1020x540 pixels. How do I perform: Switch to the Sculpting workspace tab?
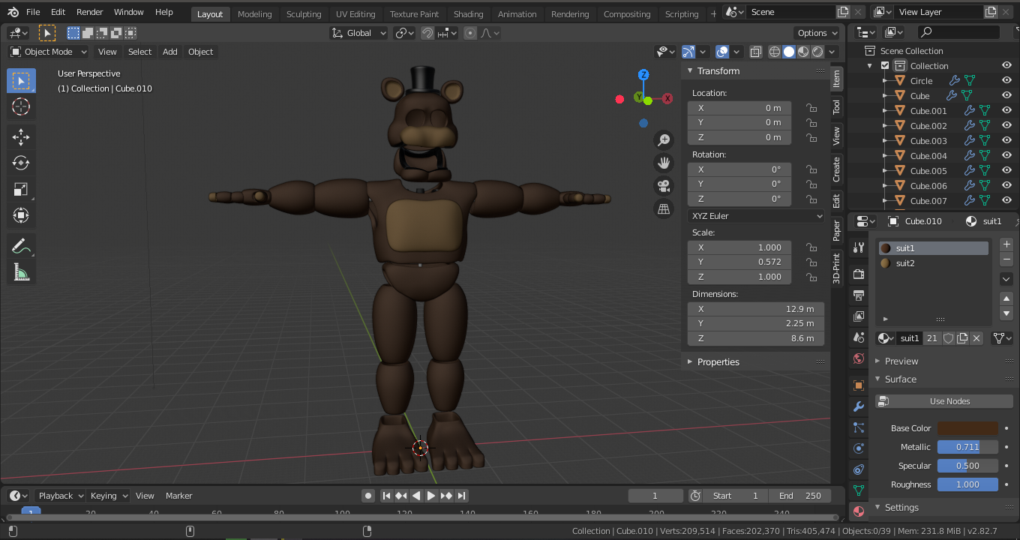(x=304, y=13)
